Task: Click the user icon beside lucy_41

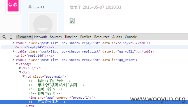Action: pyautogui.click(x=30, y=7)
